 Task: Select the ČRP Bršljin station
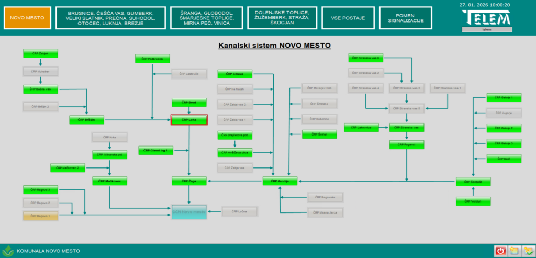click(x=86, y=120)
